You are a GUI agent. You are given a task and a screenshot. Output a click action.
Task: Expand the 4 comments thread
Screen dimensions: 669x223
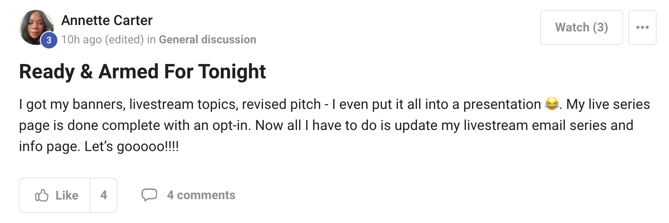201,195
